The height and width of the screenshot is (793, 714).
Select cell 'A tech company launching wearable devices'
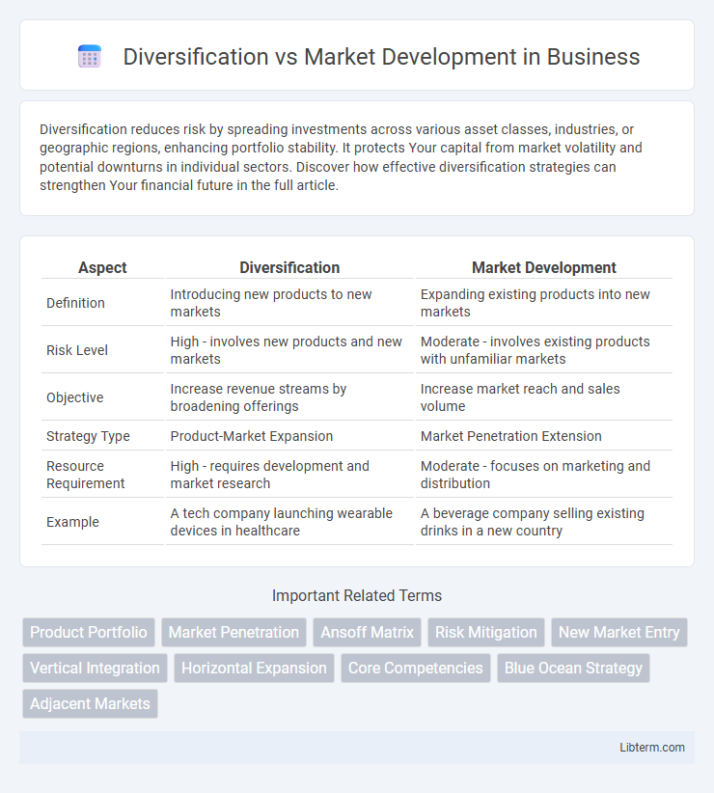[x=289, y=522]
